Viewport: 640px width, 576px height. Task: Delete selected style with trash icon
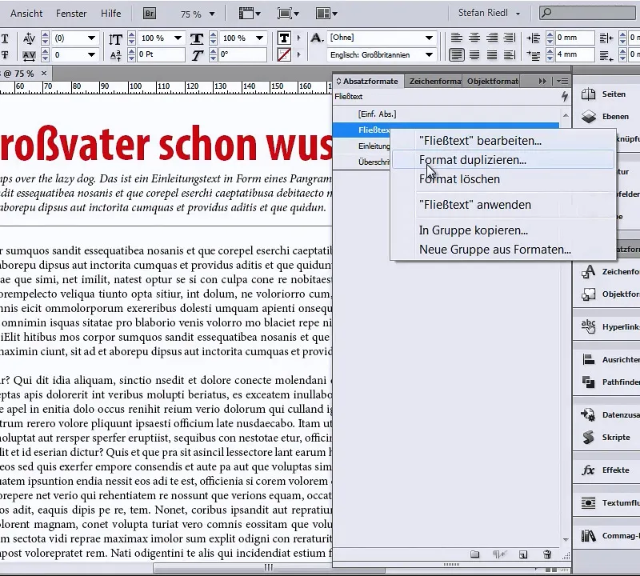[547, 554]
